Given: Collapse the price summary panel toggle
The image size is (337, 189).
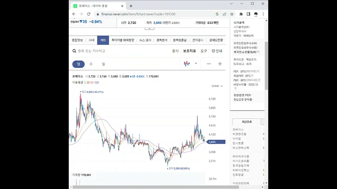Looking at the screenshot, I should [149, 29].
